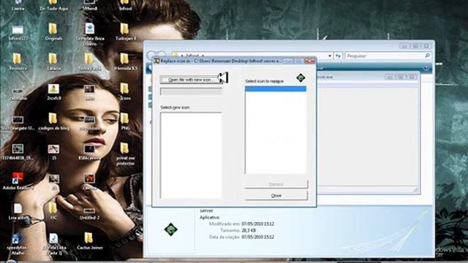
Task: Click the 'Modificado em' date value in details pane
Action: pyautogui.click(x=257, y=224)
